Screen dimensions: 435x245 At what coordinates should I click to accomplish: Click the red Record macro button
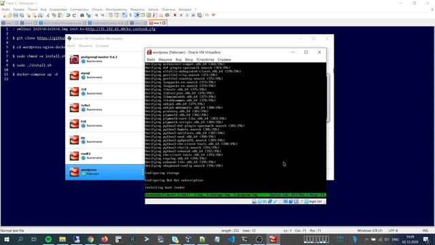(x=175, y=15)
